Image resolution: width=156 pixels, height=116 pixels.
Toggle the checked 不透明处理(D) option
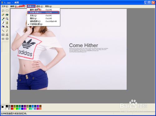(x=43, y=24)
